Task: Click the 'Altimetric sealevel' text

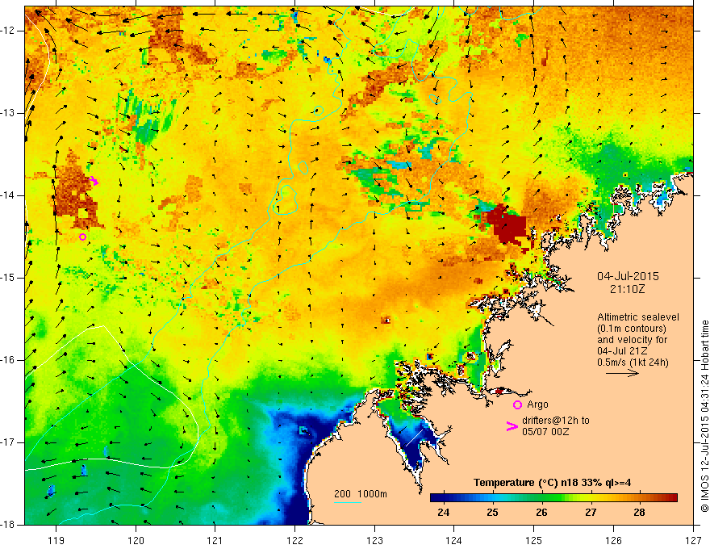Action: coord(638,317)
